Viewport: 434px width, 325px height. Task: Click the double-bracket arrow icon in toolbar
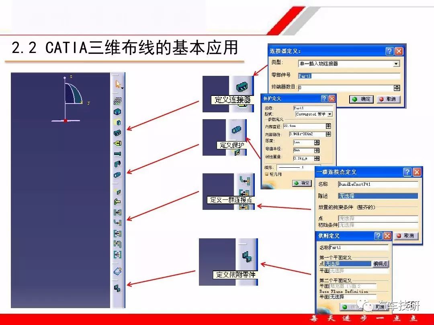pyautogui.click(x=117, y=254)
